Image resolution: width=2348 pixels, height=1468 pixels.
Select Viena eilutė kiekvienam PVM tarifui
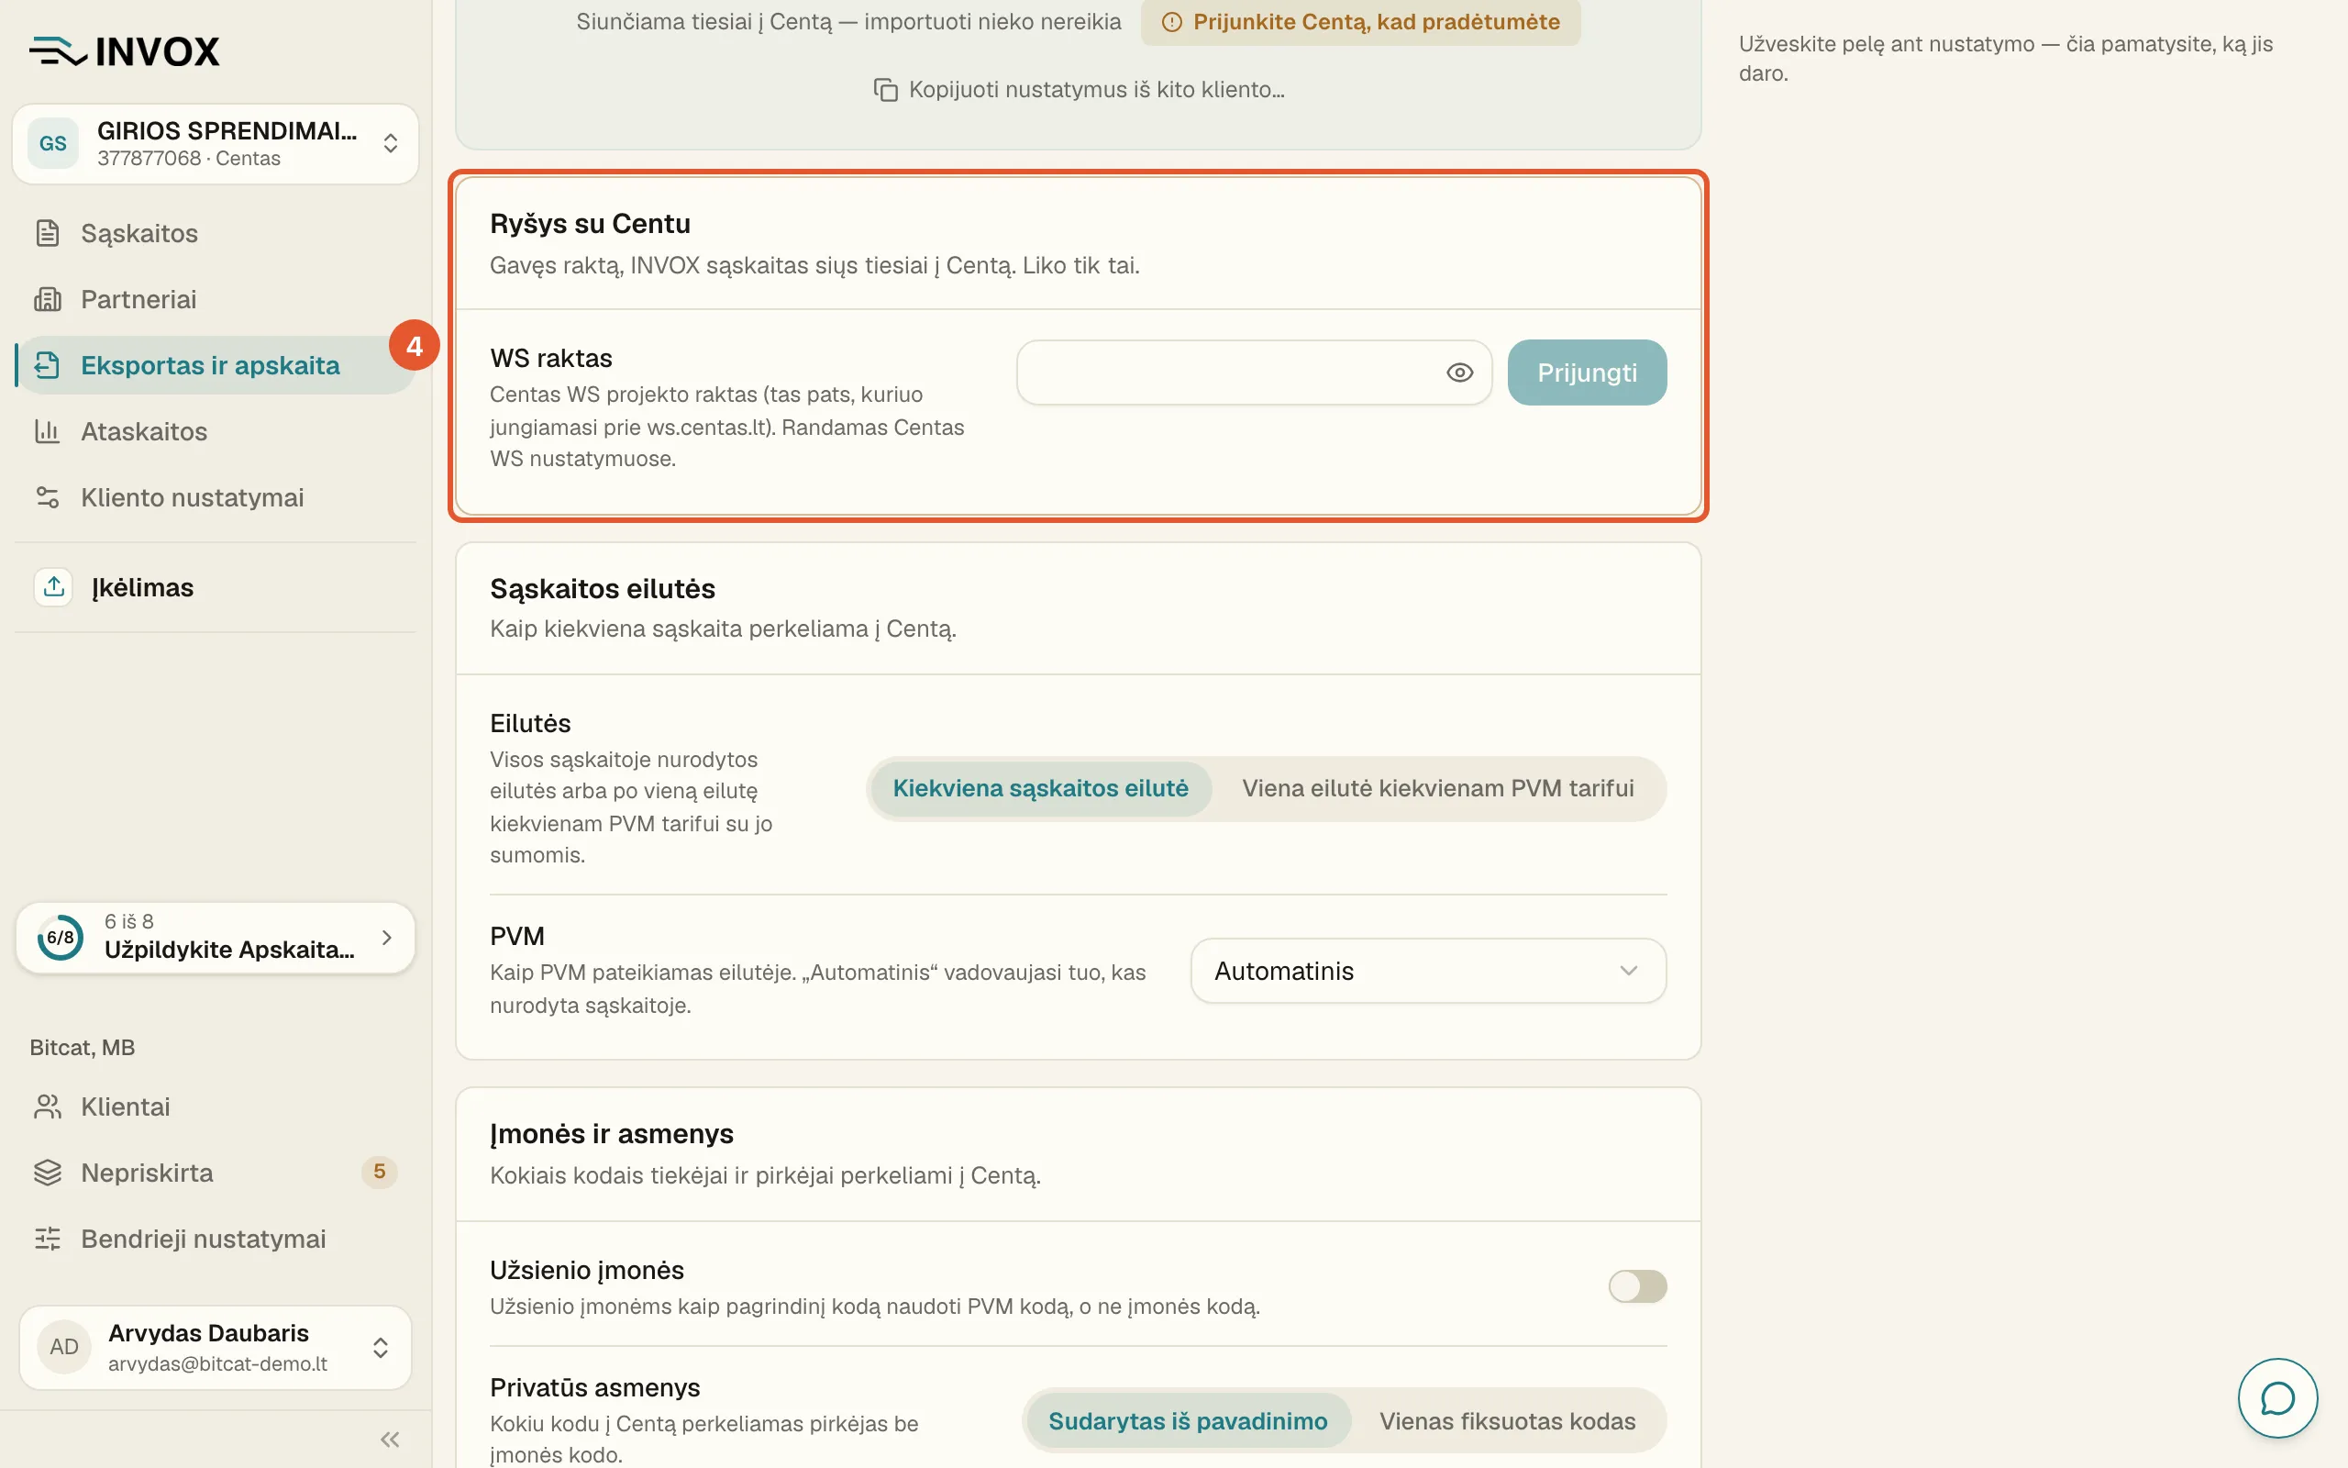1438,788
